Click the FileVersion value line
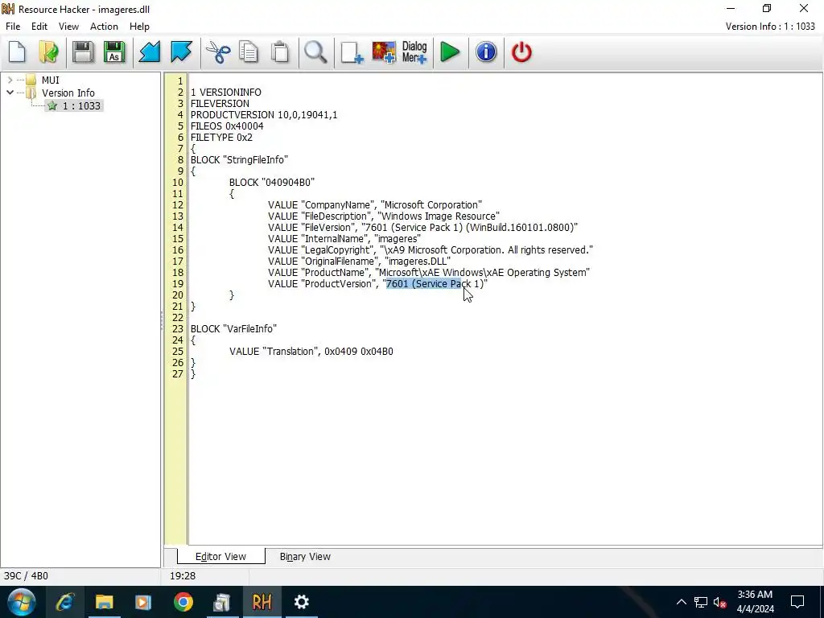The image size is (824, 618). click(422, 228)
